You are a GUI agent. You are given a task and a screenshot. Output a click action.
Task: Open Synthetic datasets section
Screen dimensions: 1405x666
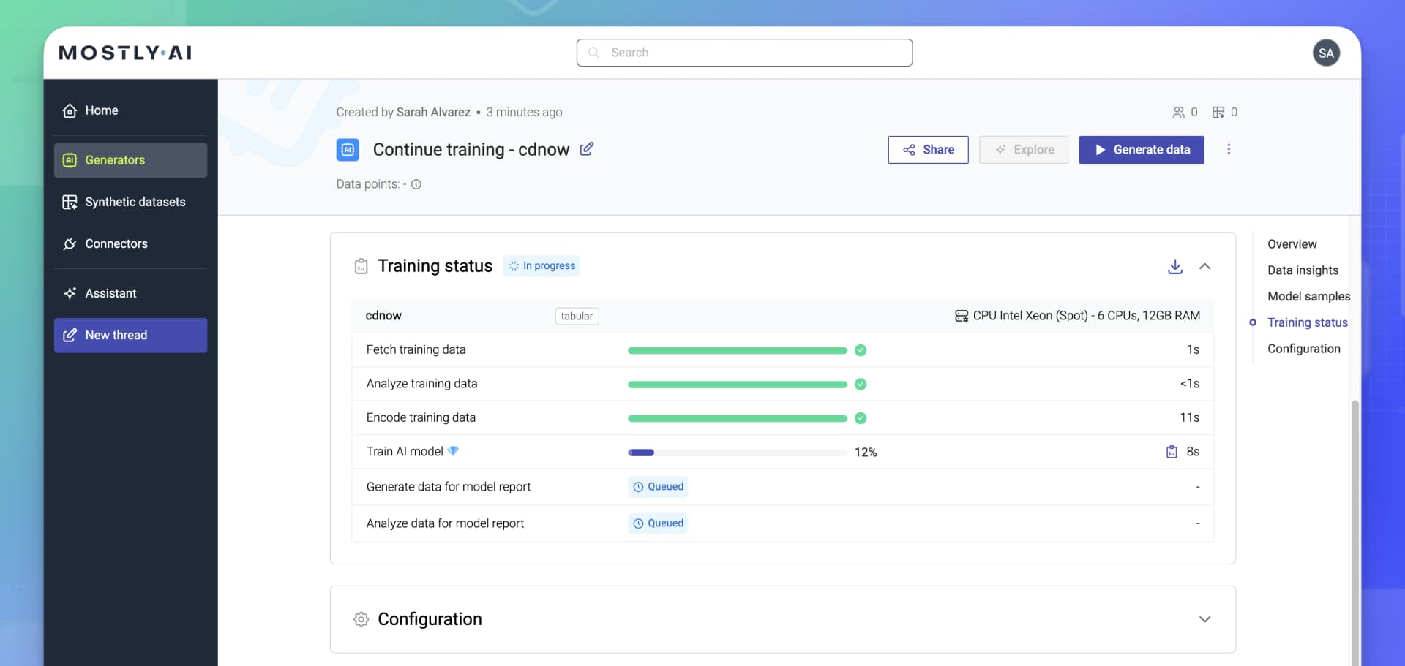130,202
